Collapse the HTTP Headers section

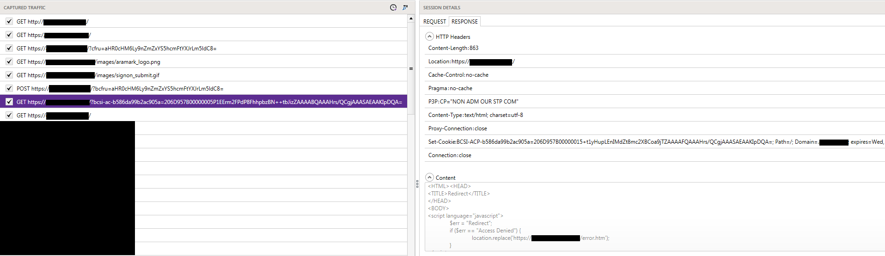coord(430,37)
